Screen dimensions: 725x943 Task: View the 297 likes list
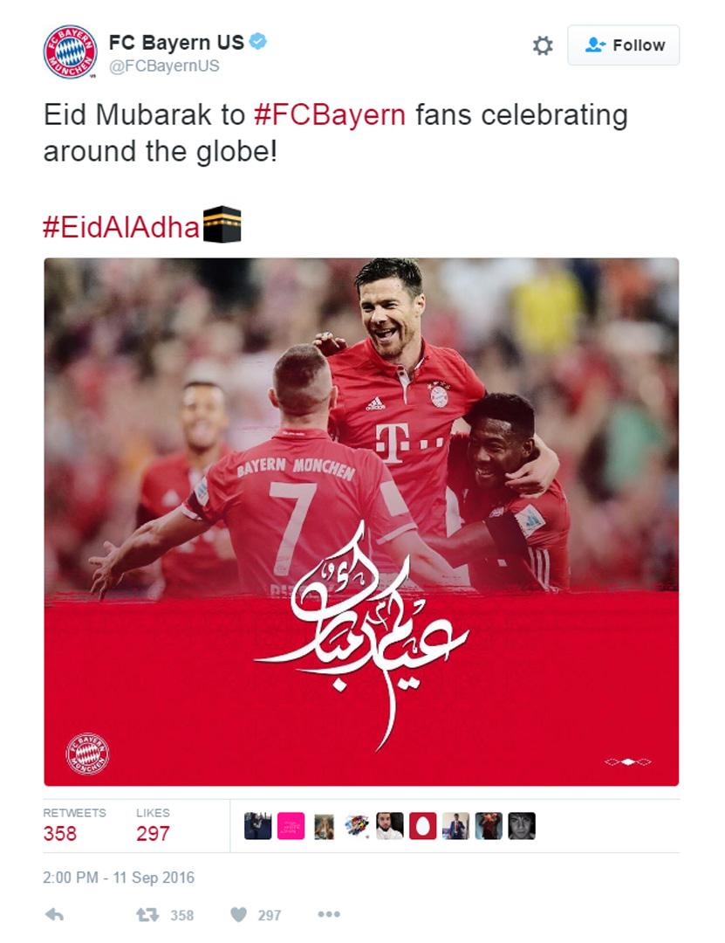153,825
